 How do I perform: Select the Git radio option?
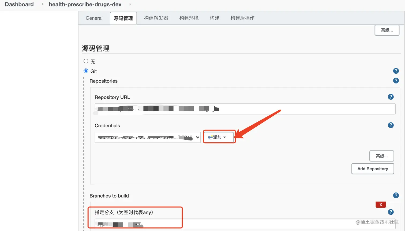tap(86, 70)
